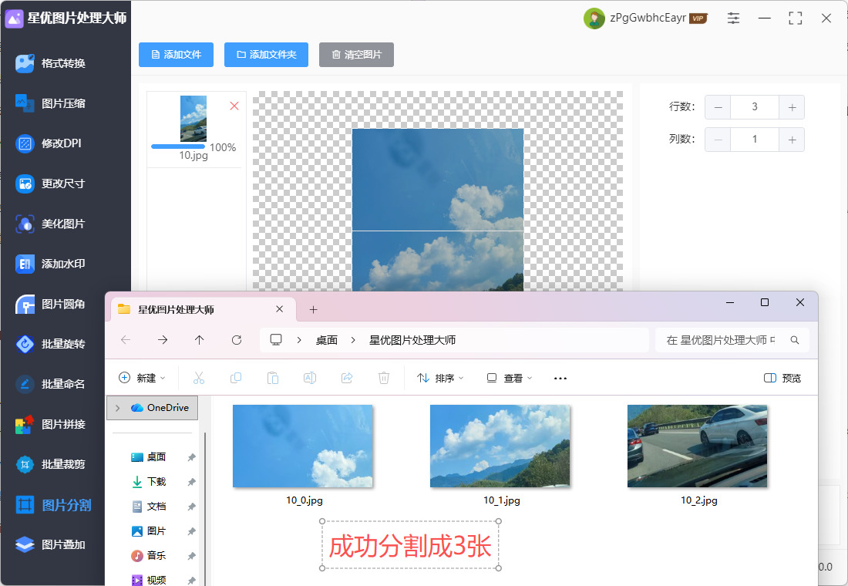The image size is (848, 586).
Task: Click the Share icon in Explorer toolbar
Action: pyautogui.click(x=347, y=378)
